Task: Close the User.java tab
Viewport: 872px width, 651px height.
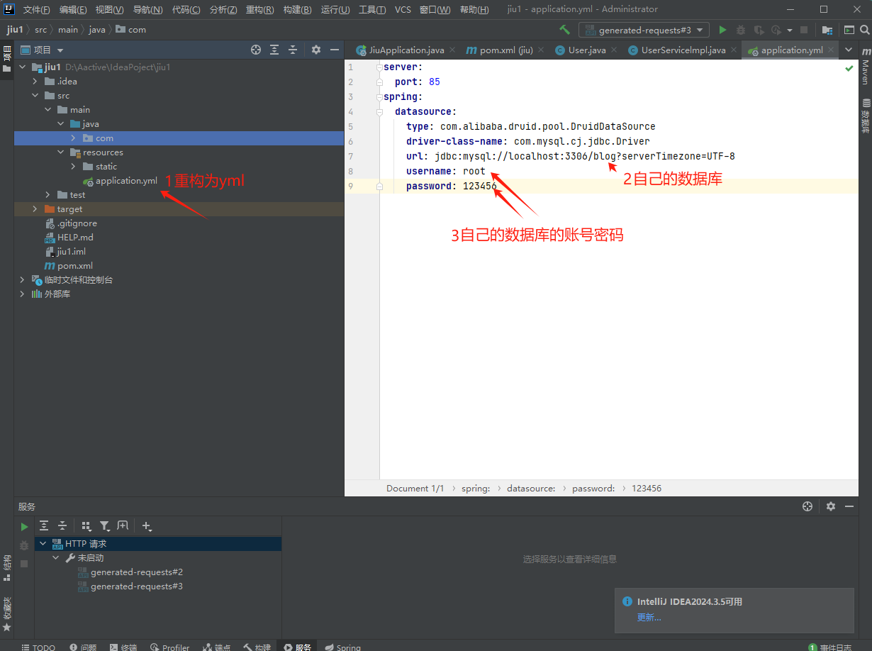Action: point(615,50)
